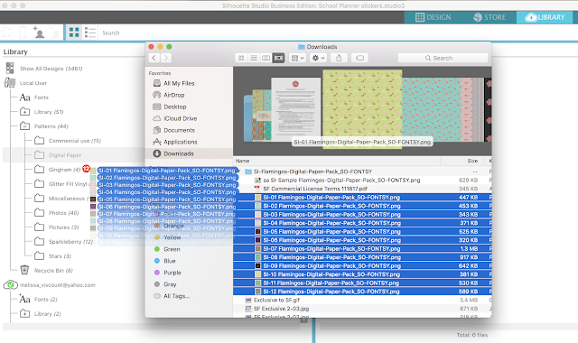This screenshot has height=343, width=578.
Task: Open Applications in Finder sidebar
Action: point(181,142)
